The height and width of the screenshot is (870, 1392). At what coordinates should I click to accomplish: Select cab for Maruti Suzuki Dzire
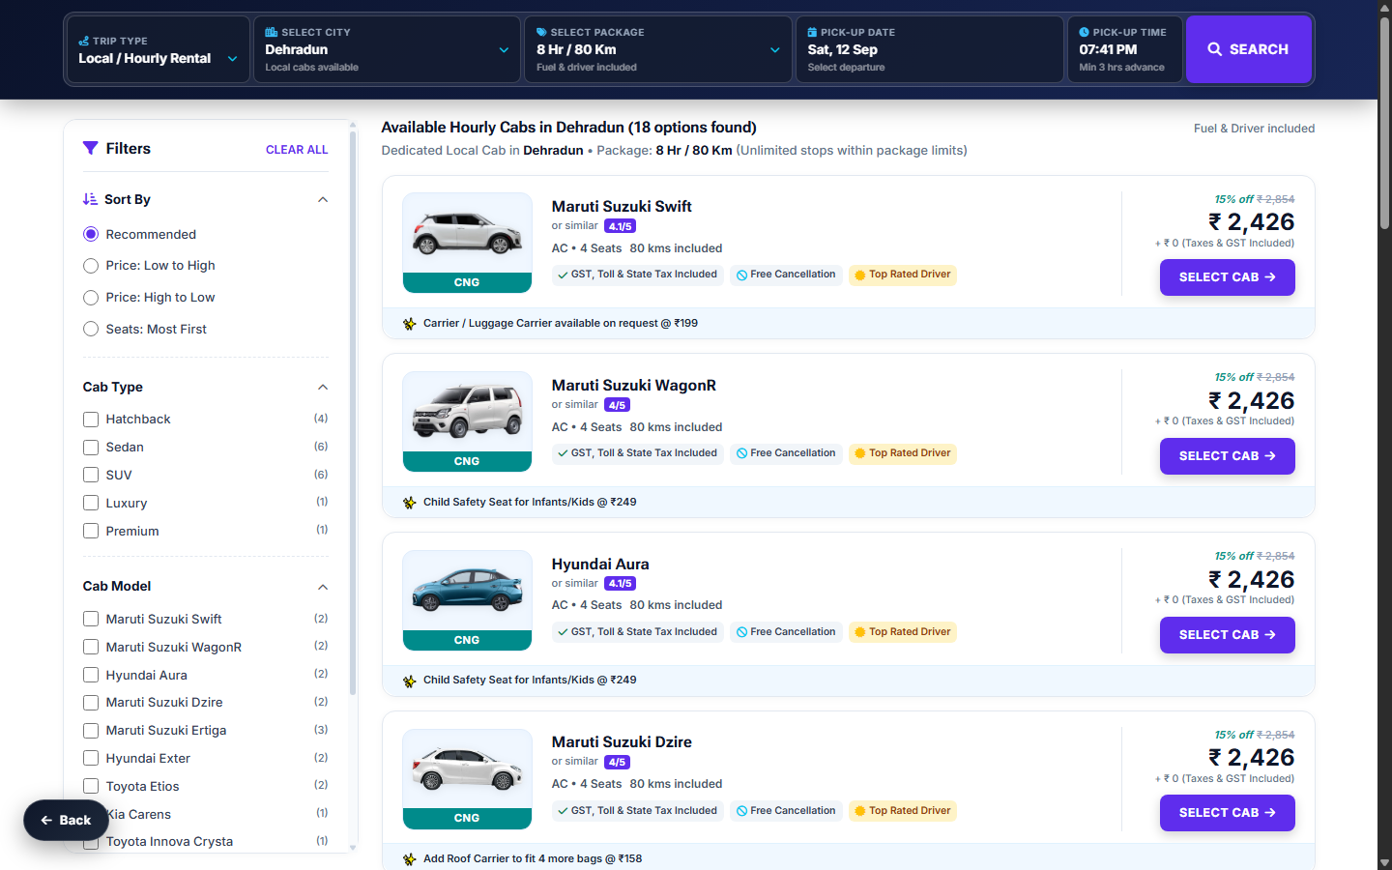pos(1227,813)
